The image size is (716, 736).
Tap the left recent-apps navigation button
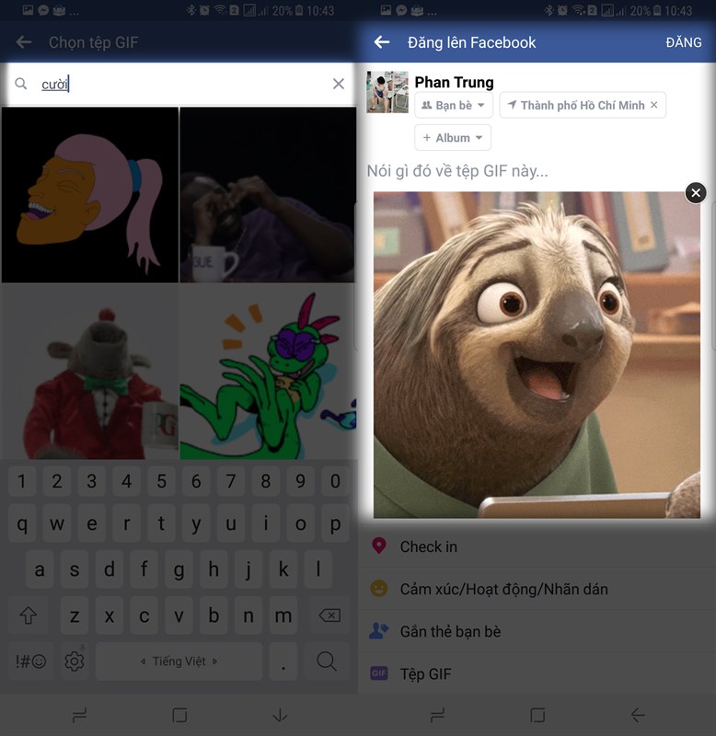coord(79,716)
